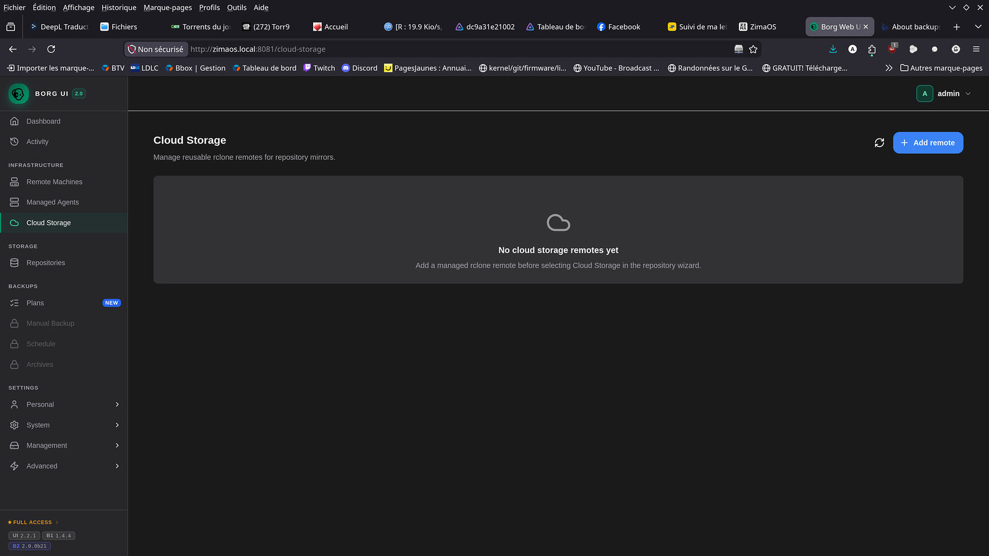Click the Management drive icon
The image size is (989, 556).
tap(14, 446)
